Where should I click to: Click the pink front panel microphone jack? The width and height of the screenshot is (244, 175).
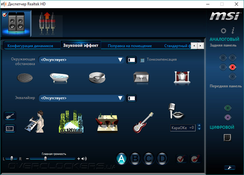click(x=228, y=117)
